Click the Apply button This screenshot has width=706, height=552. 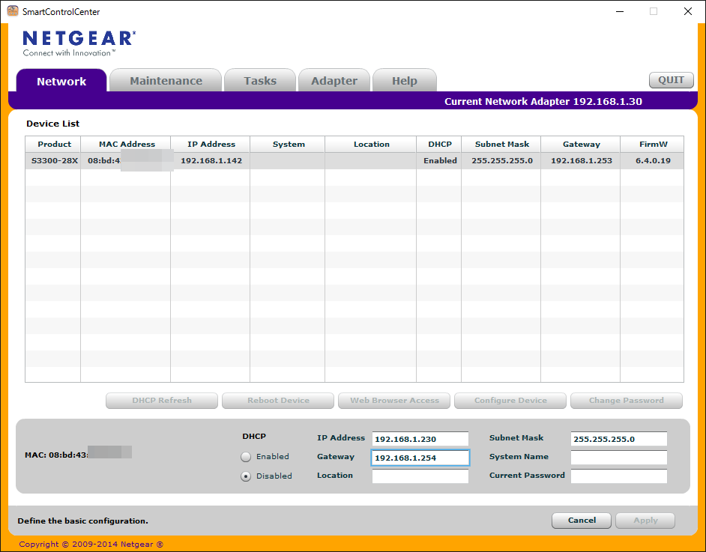point(645,521)
